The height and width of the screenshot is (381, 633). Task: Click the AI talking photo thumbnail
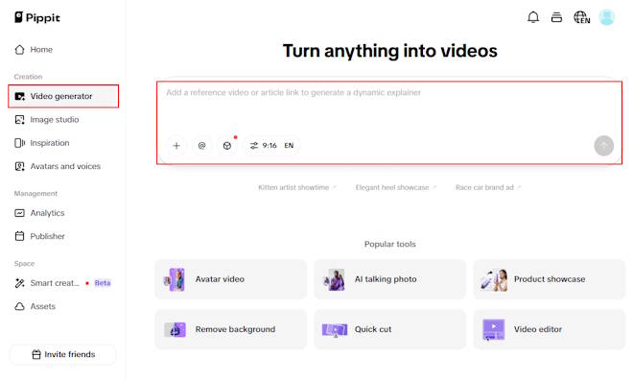(335, 279)
